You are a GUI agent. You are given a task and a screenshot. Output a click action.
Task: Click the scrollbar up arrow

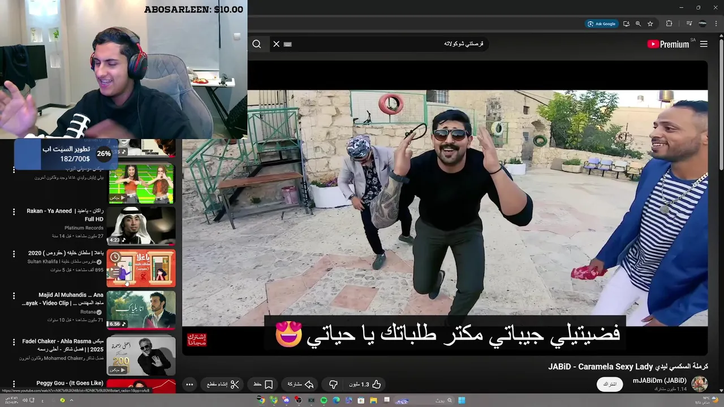point(721,36)
